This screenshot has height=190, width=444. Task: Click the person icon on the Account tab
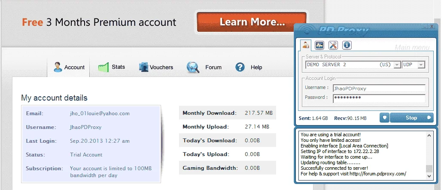tap(58, 67)
